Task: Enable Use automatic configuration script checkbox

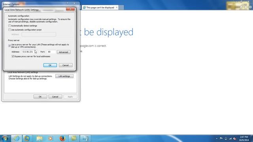Action: 9,30
